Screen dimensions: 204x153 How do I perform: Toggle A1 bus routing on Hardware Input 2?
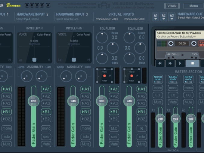pos(46,89)
